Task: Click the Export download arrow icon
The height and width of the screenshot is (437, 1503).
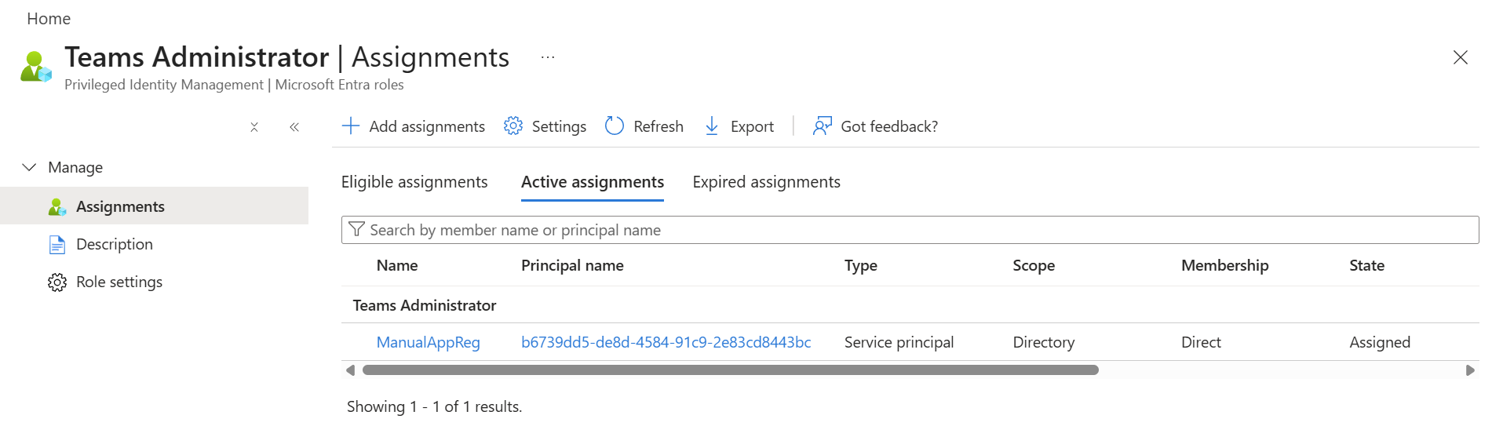Action: click(712, 126)
